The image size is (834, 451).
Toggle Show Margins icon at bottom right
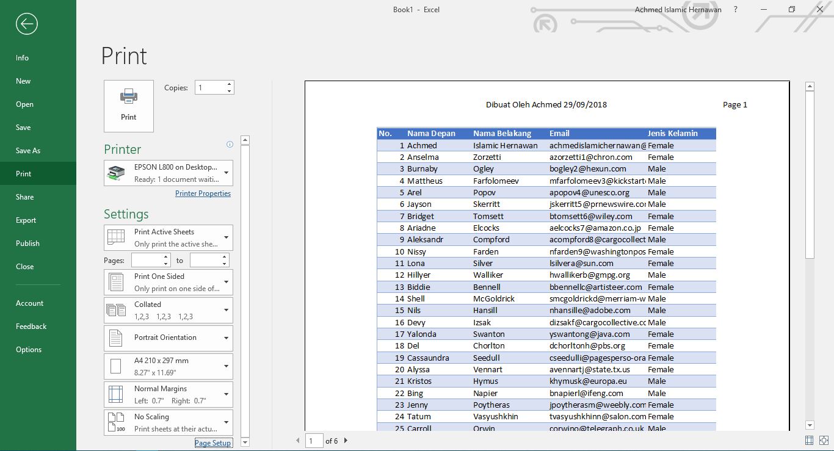click(809, 440)
